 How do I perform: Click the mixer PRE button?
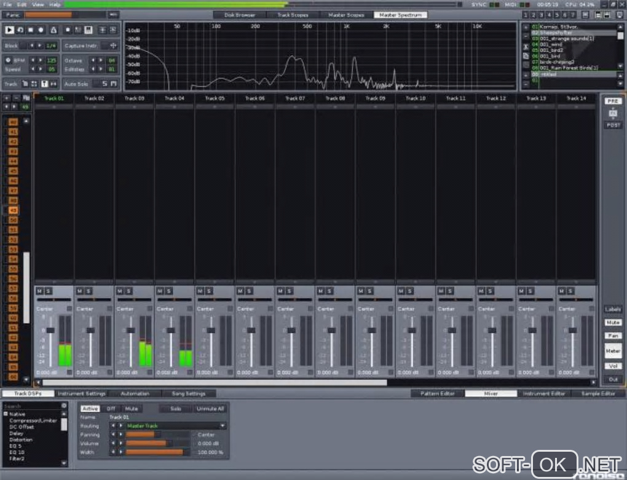click(613, 101)
